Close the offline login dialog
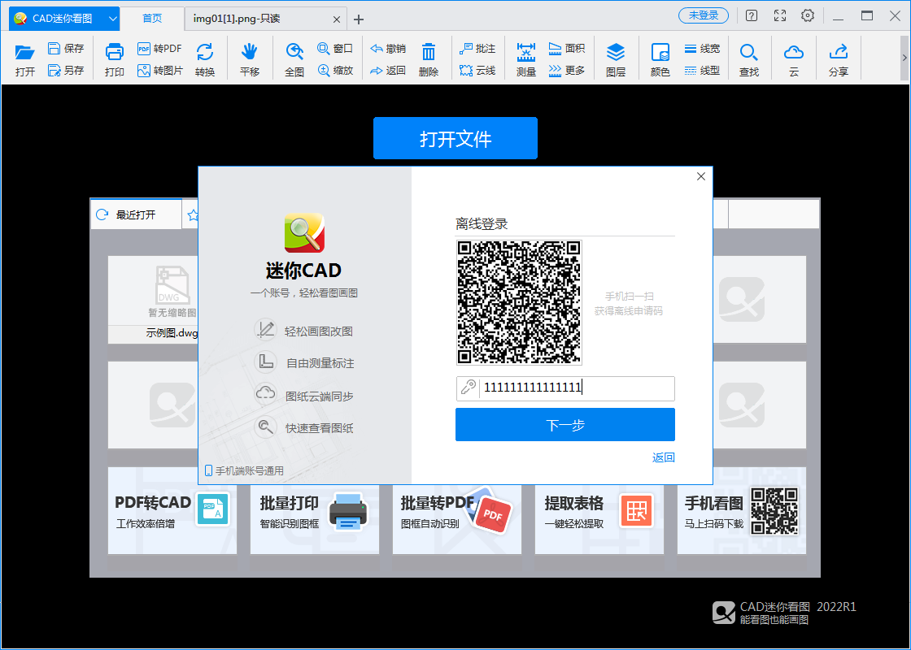 (700, 176)
